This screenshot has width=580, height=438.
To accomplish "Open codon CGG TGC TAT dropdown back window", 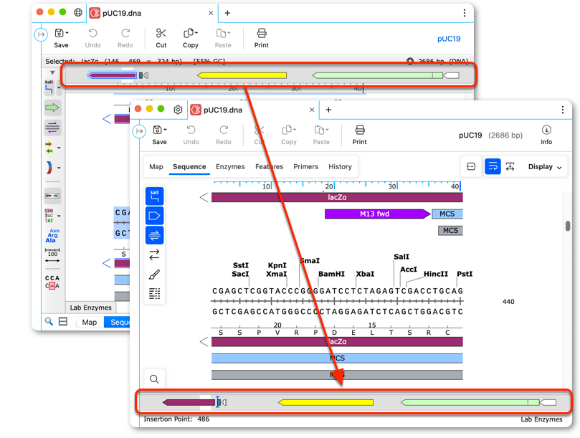I will 59,216.
